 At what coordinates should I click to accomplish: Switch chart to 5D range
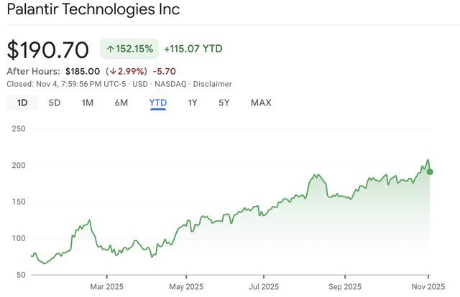[x=55, y=103]
